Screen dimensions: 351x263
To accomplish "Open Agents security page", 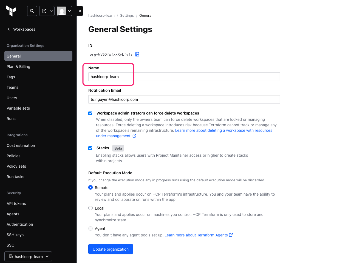I will pos(38,214).
